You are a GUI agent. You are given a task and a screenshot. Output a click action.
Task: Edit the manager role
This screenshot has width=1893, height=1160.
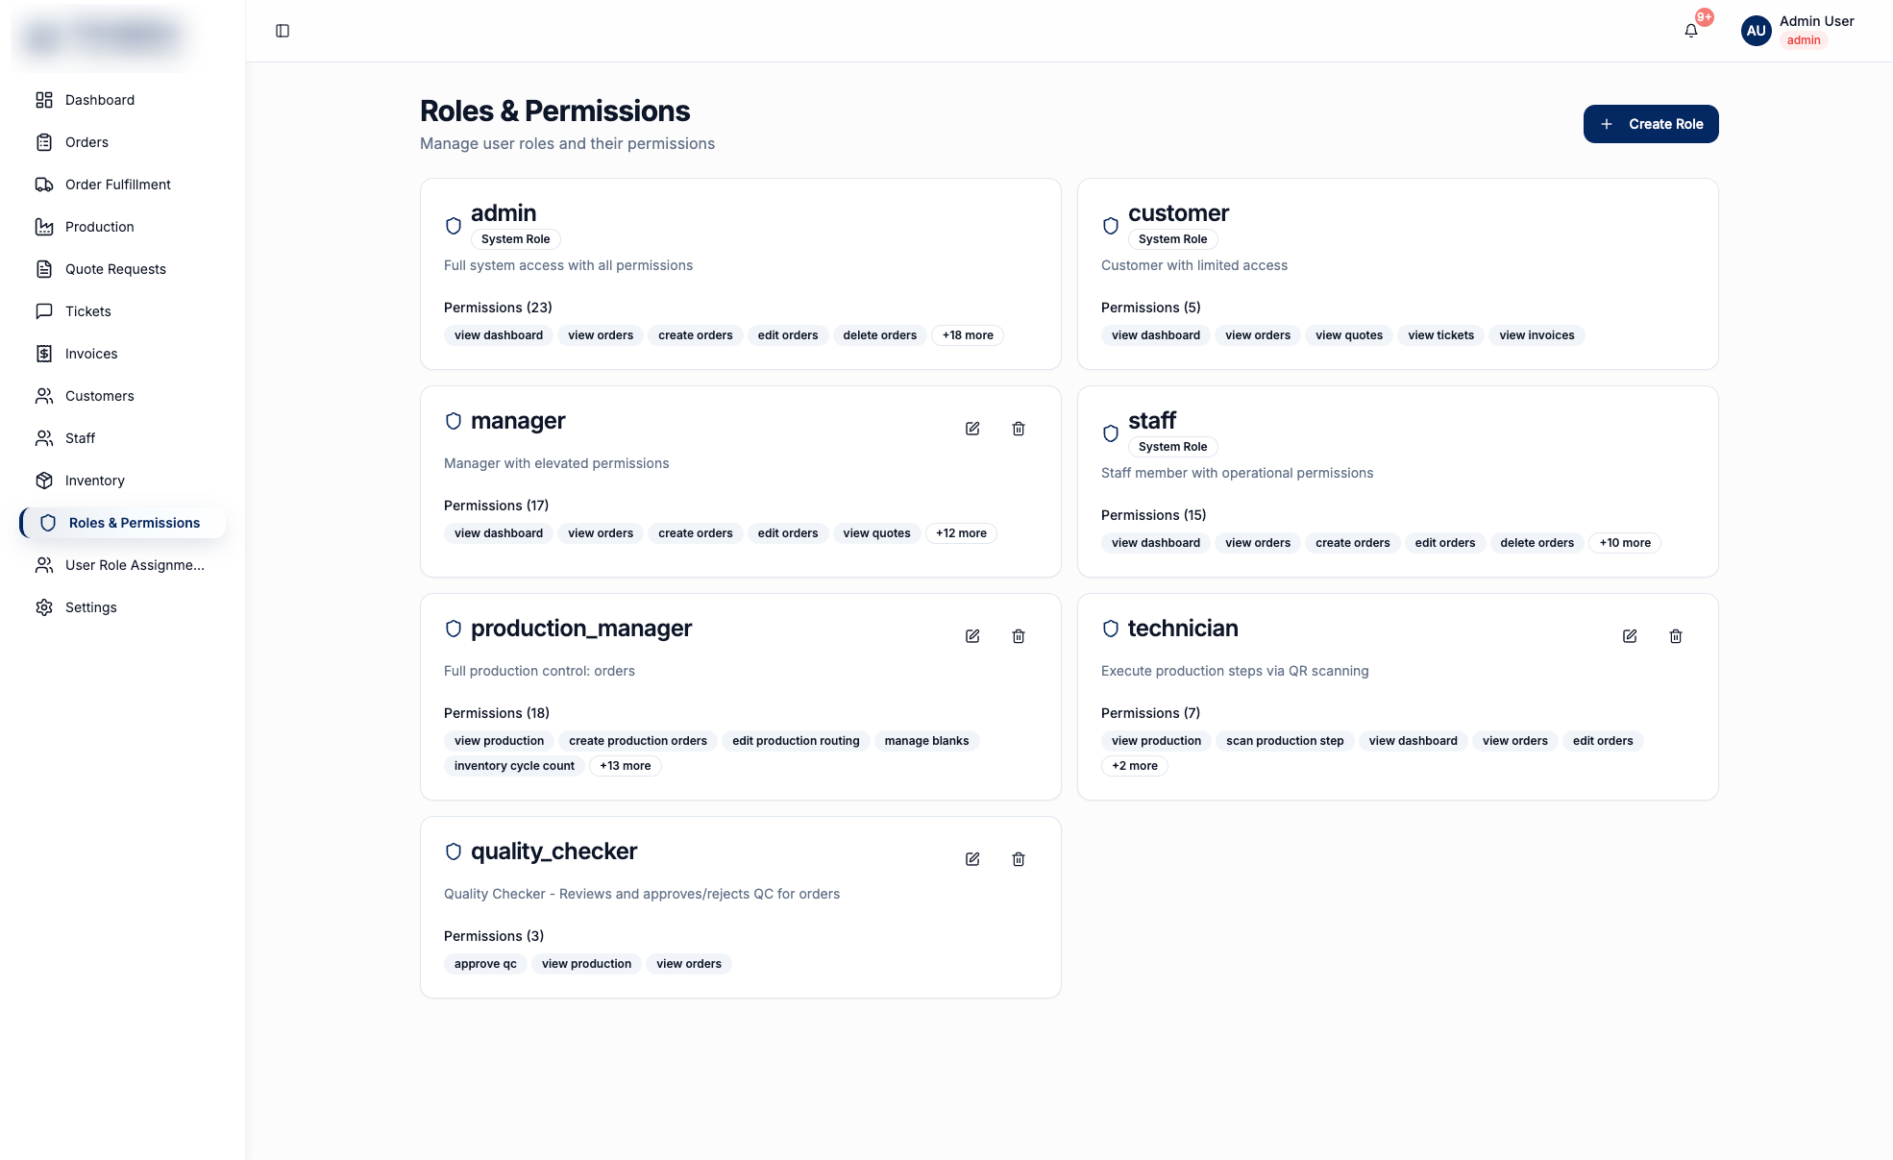[972, 429]
